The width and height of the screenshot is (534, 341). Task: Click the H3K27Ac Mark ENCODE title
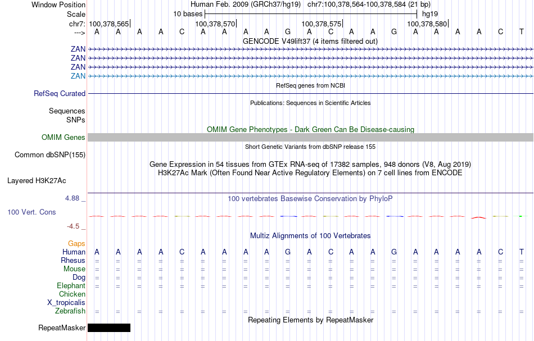click(310, 173)
